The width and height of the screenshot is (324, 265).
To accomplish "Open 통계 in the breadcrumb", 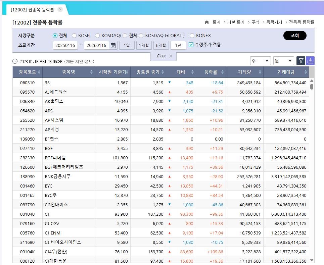I will 216,22.
